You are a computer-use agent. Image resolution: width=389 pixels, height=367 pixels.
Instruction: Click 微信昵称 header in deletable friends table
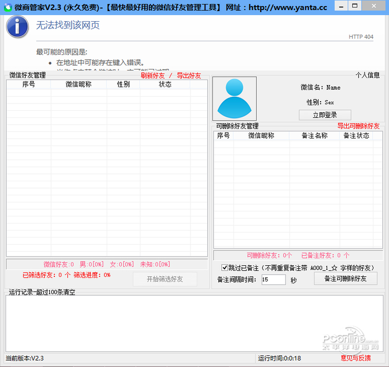(261, 136)
